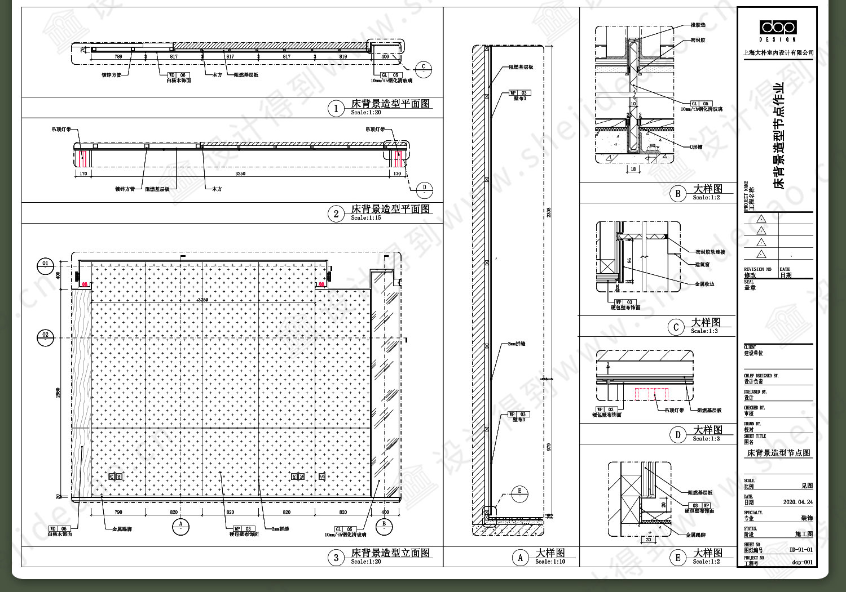Click the vertical project title 床背景造型节点作业
This screenshot has width=846, height=592.
[779, 136]
